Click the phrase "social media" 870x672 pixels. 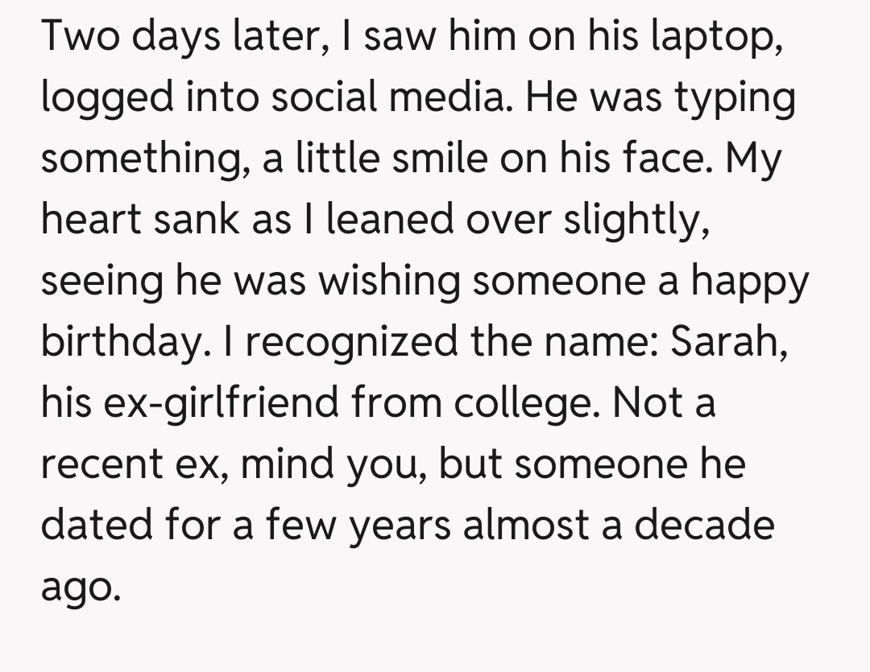click(393, 98)
